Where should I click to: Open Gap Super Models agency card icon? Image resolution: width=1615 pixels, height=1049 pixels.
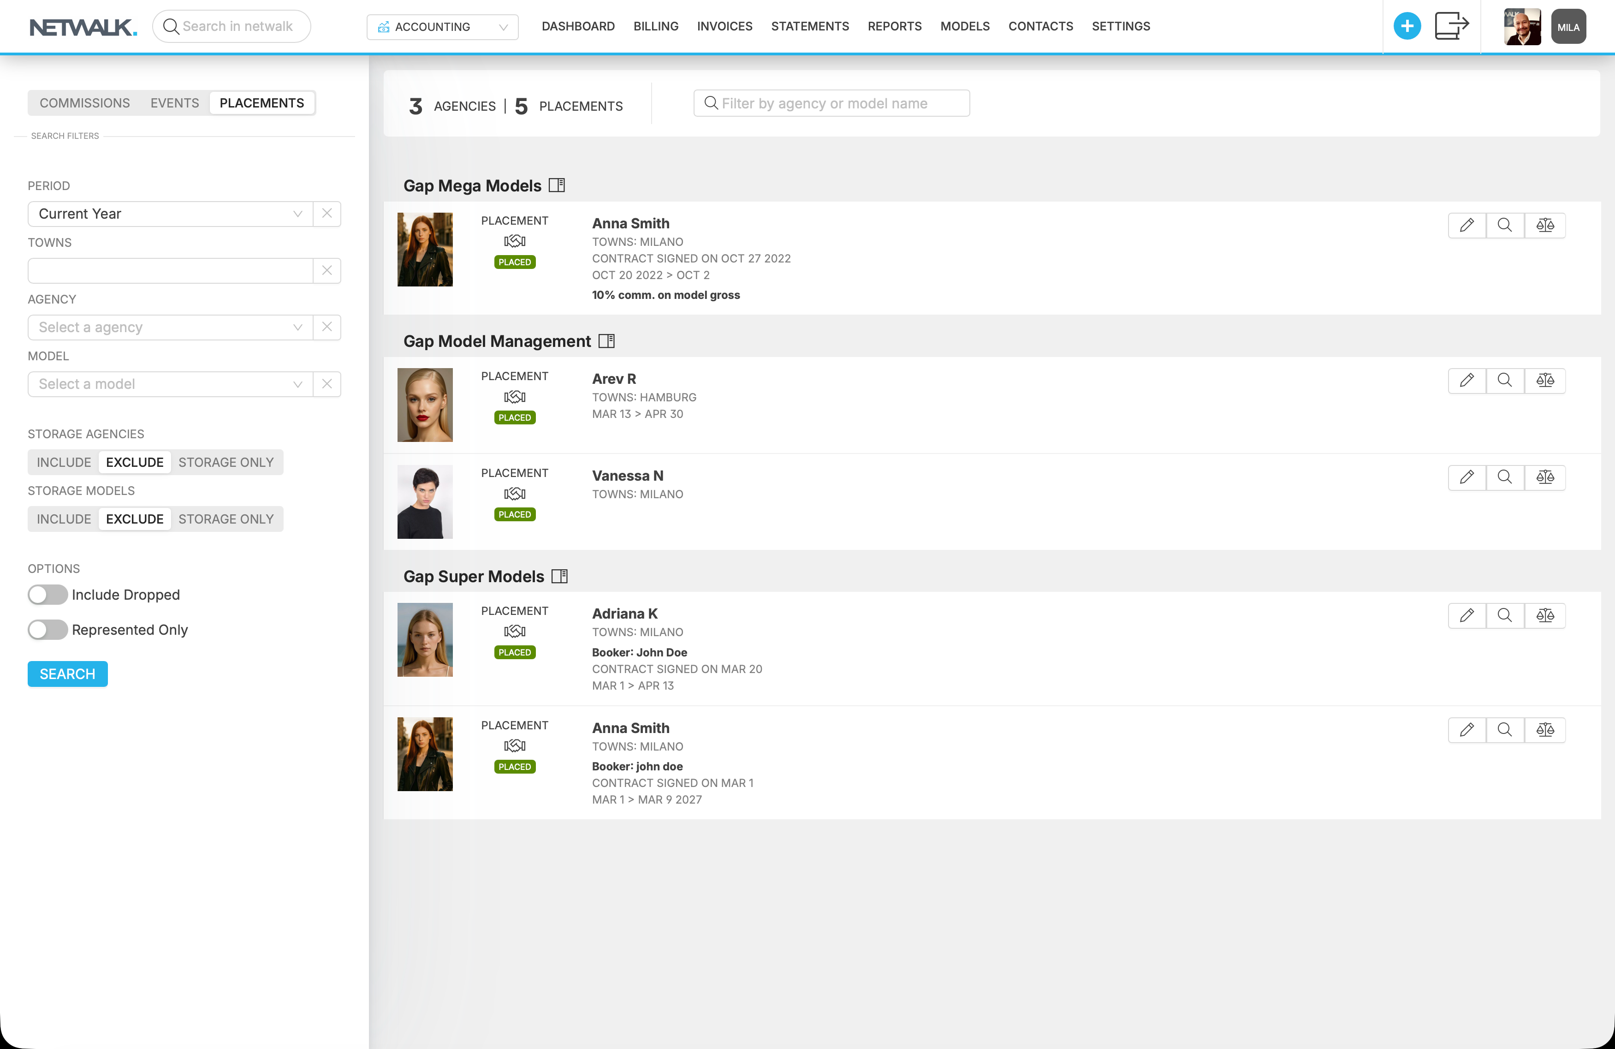point(559,577)
